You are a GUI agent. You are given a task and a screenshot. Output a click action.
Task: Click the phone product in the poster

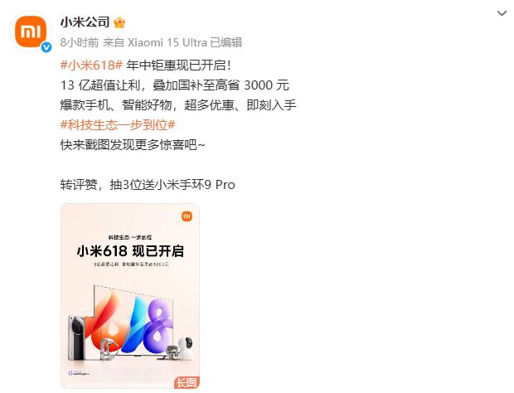(x=77, y=337)
